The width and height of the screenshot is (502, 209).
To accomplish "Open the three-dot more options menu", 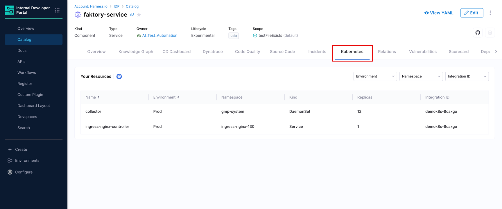I will click(x=490, y=13).
